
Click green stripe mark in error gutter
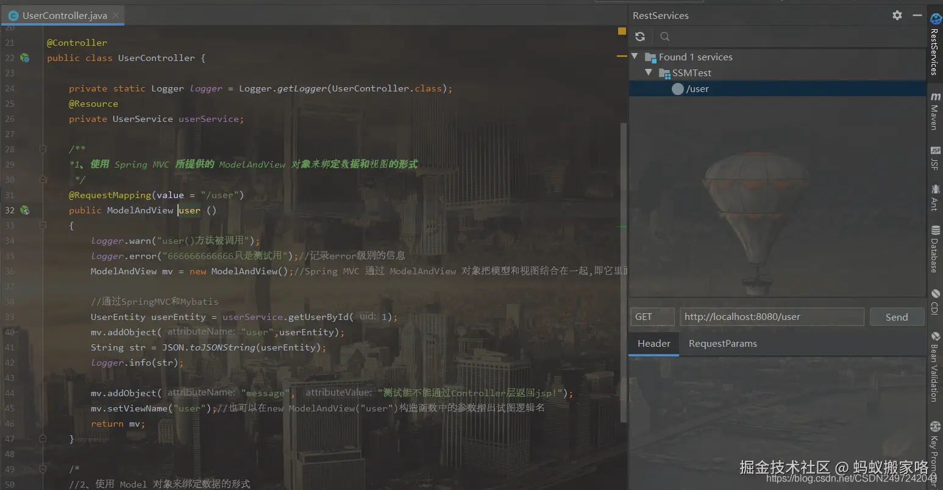point(622,227)
